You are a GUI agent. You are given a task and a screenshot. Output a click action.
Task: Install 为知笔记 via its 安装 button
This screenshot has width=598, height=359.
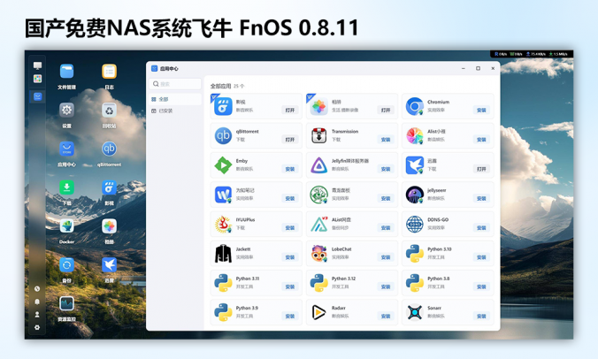coord(290,199)
